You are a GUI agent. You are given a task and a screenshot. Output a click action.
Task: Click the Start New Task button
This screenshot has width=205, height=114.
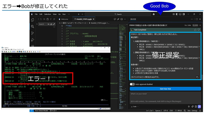165,89
